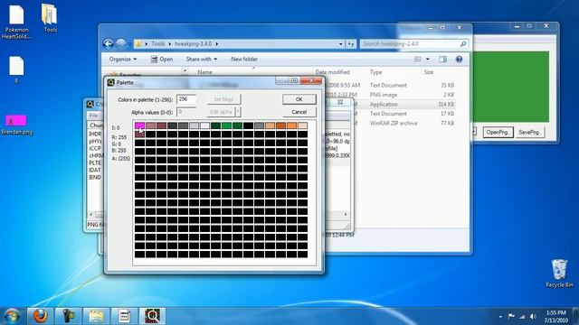Select the maroon swatch in second palette row
The image size is (579, 325).
click(139, 135)
